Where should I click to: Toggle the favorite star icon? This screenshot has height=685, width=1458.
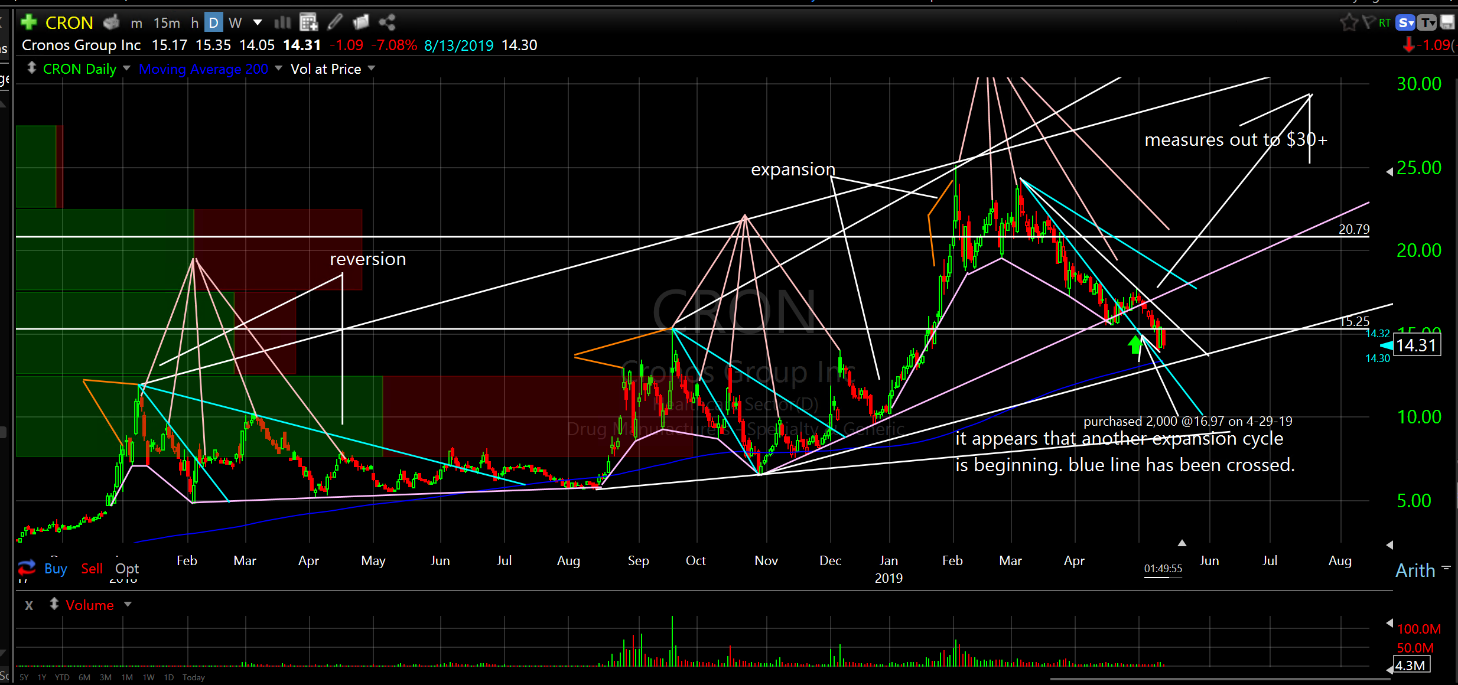pyautogui.click(x=1349, y=22)
